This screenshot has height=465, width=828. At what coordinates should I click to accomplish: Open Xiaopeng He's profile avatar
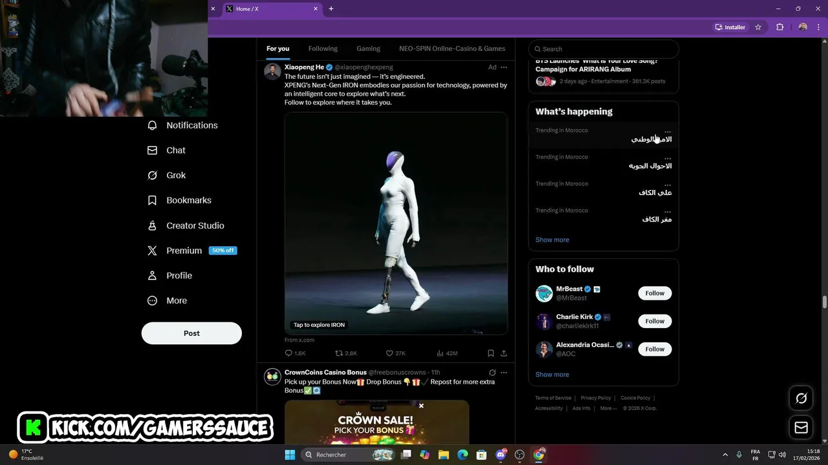click(x=272, y=72)
